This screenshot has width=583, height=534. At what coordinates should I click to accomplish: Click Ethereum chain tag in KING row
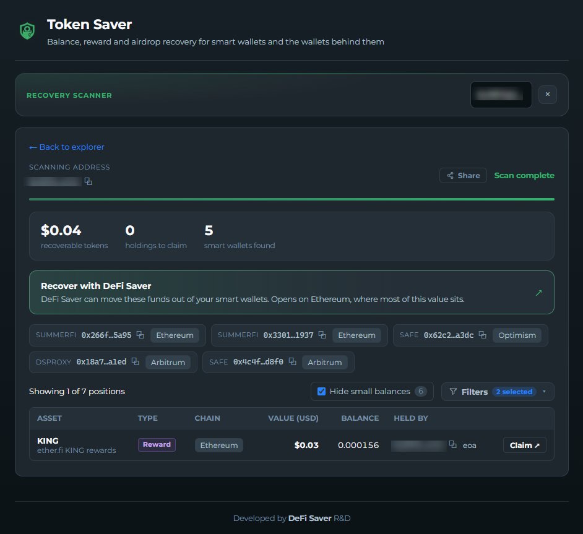(219, 445)
